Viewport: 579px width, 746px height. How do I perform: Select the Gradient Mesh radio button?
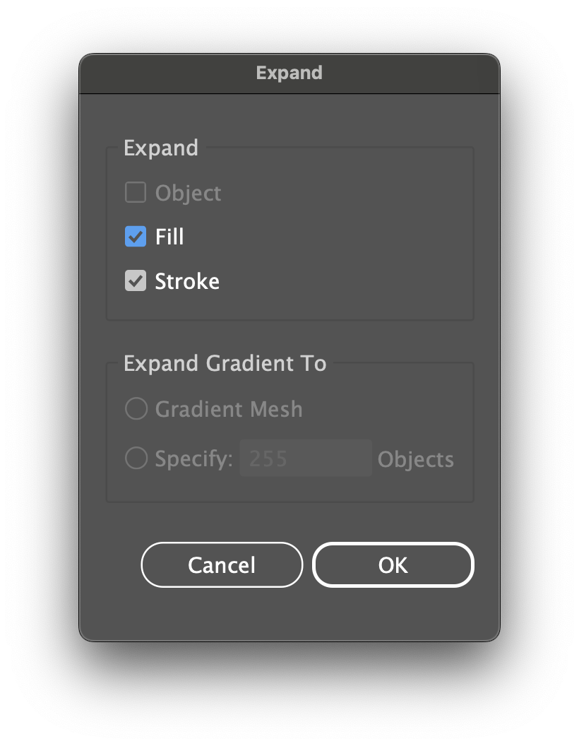136,409
